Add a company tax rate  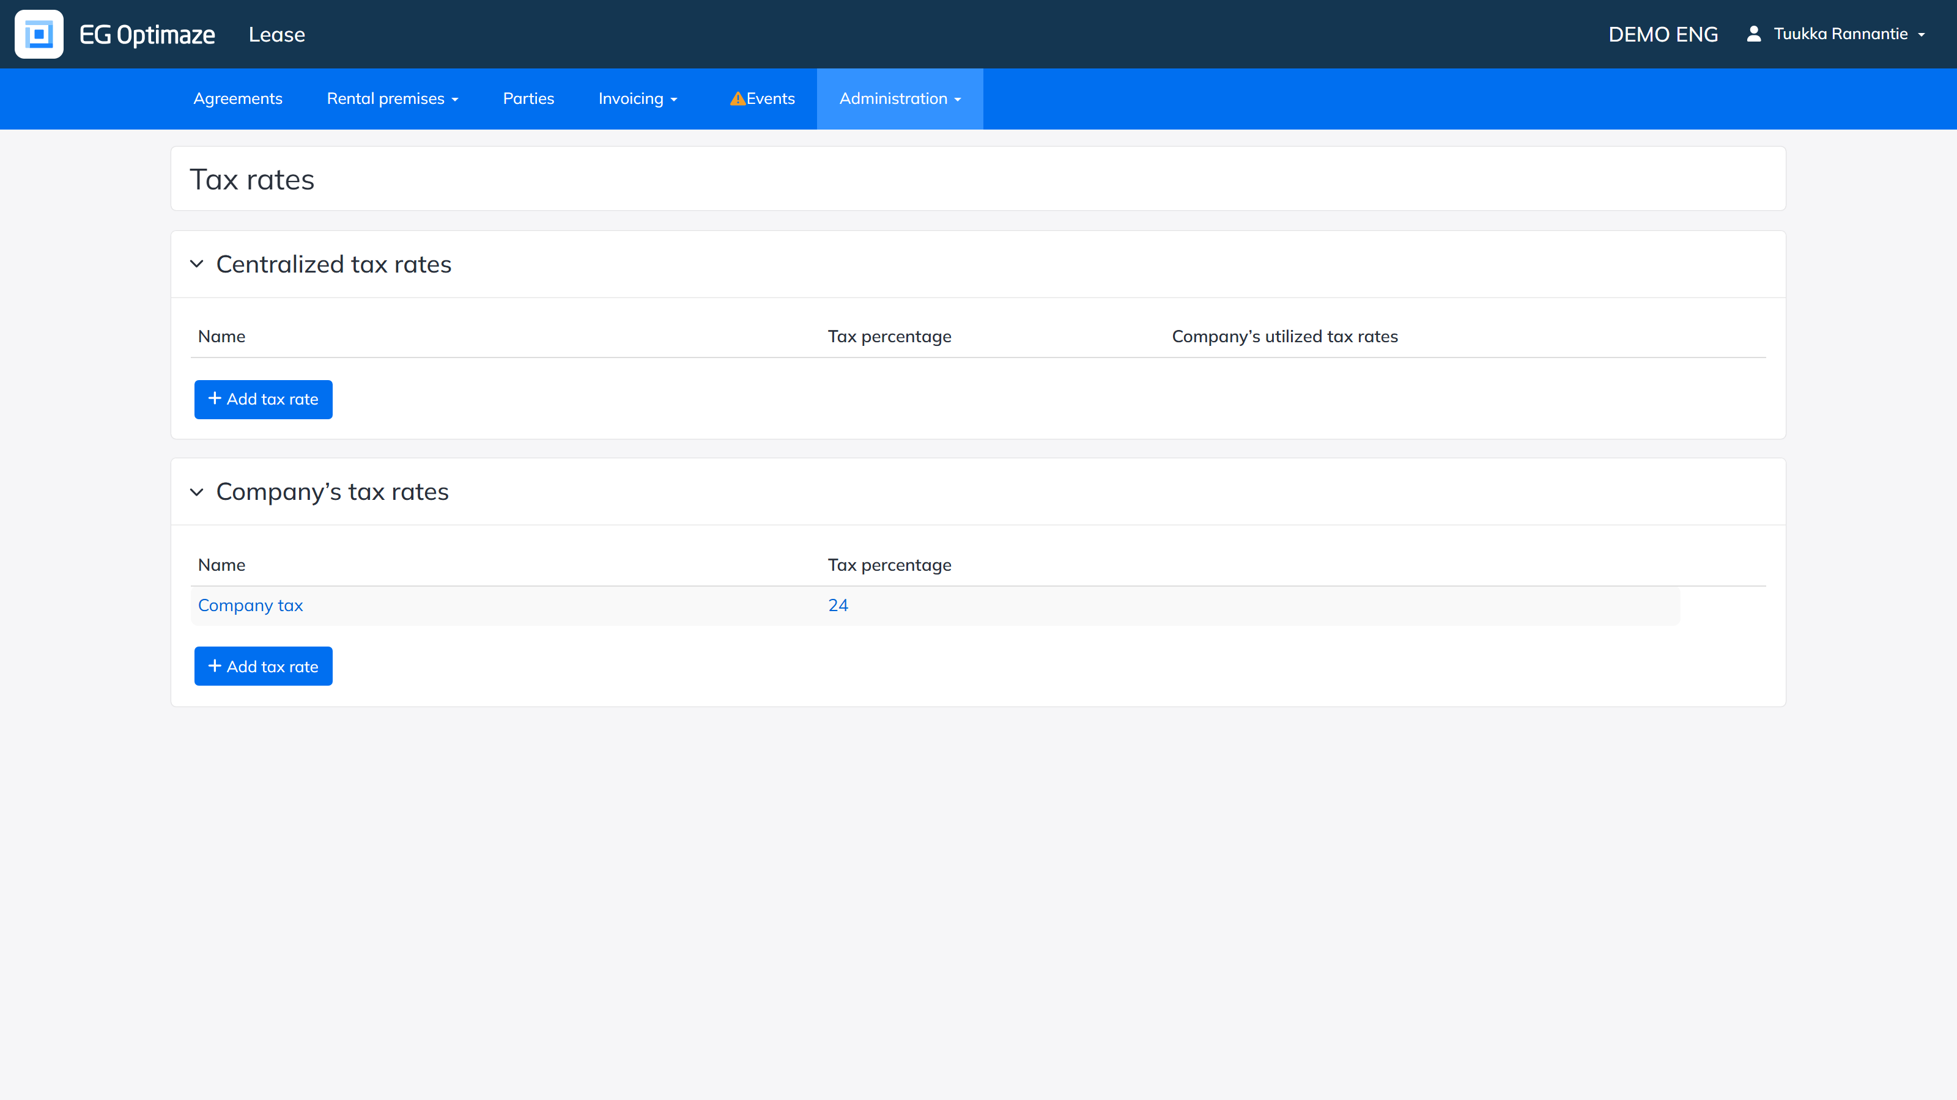pyautogui.click(x=264, y=667)
